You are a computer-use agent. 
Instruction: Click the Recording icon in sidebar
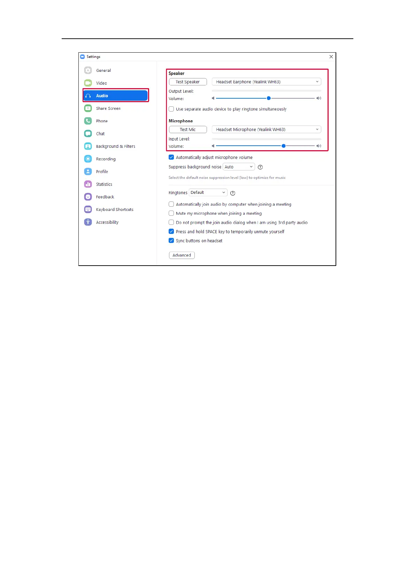(x=88, y=159)
